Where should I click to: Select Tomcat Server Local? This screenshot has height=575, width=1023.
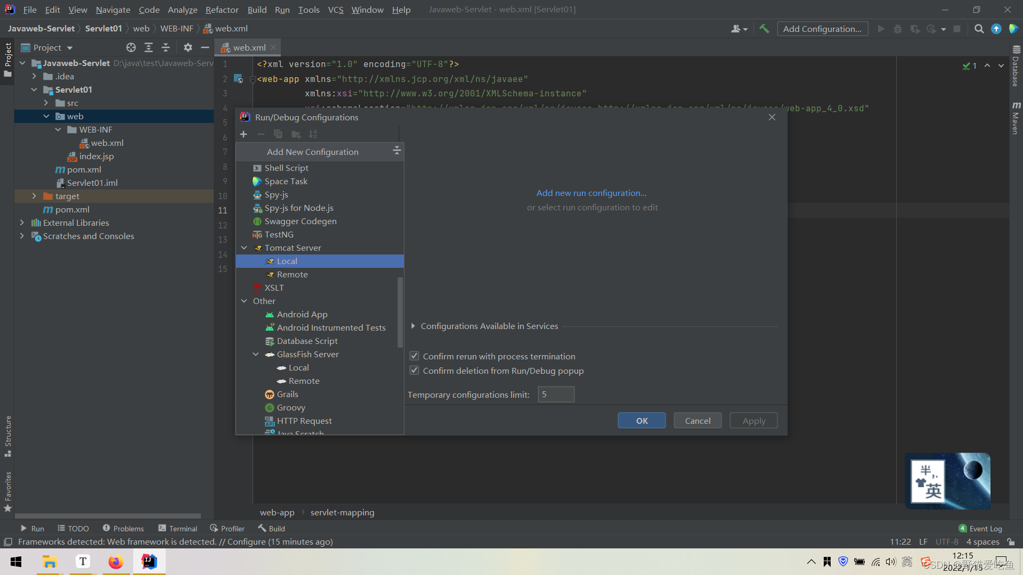[x=320, y=261]
